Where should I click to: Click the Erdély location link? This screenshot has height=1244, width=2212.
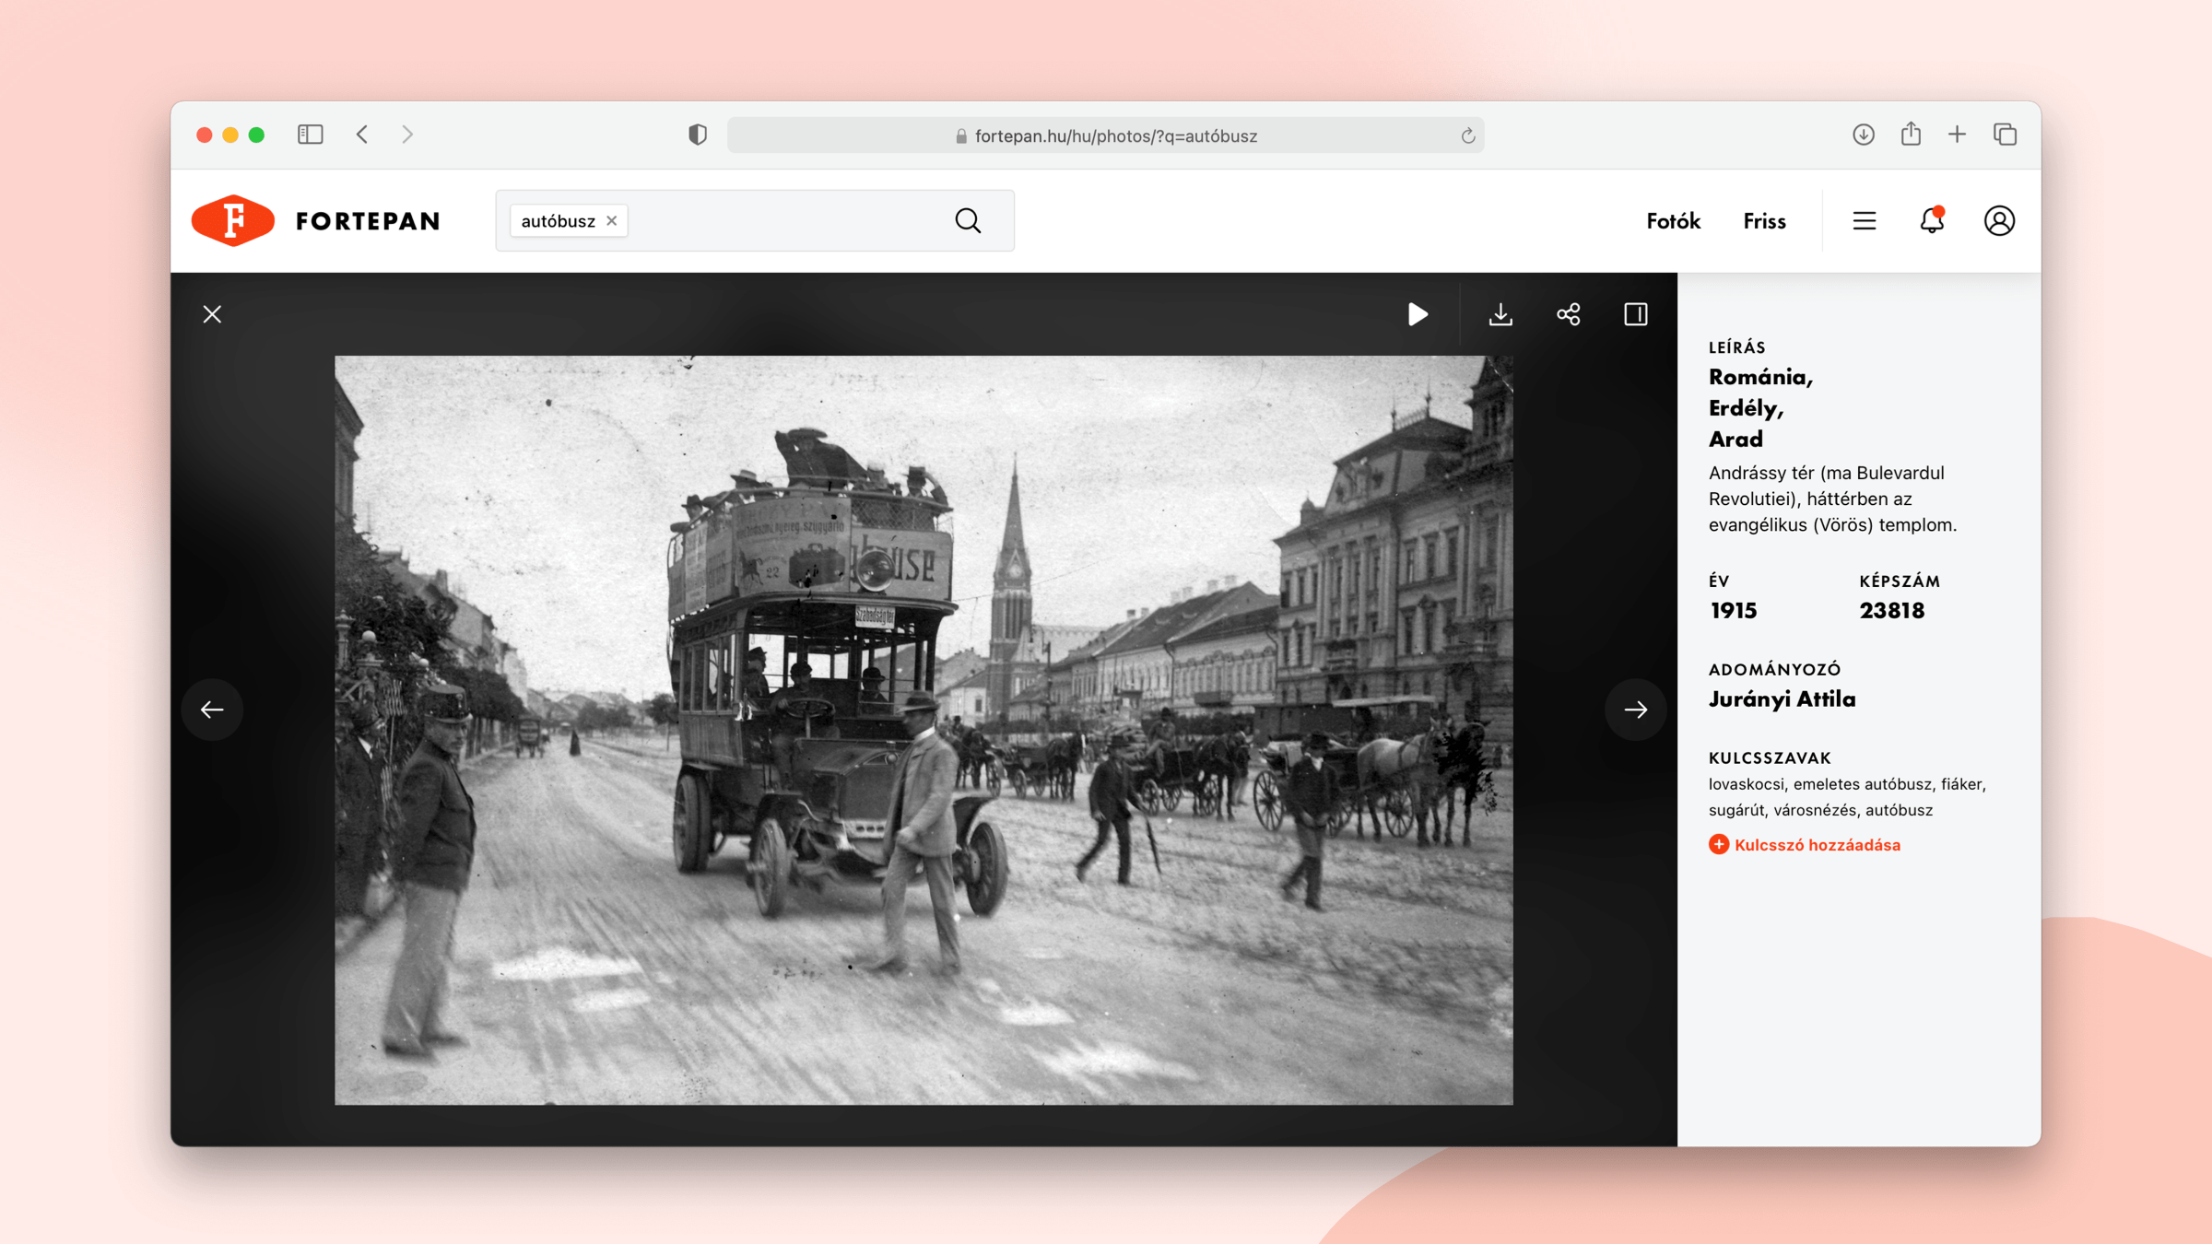tap(1746, 408)
